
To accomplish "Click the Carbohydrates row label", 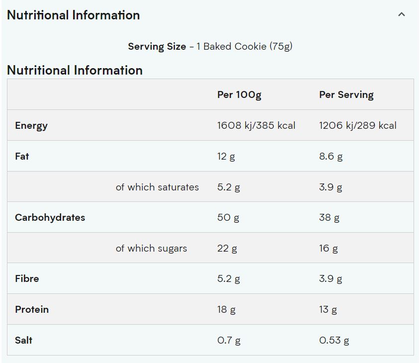I will click(x=50, y=217).
